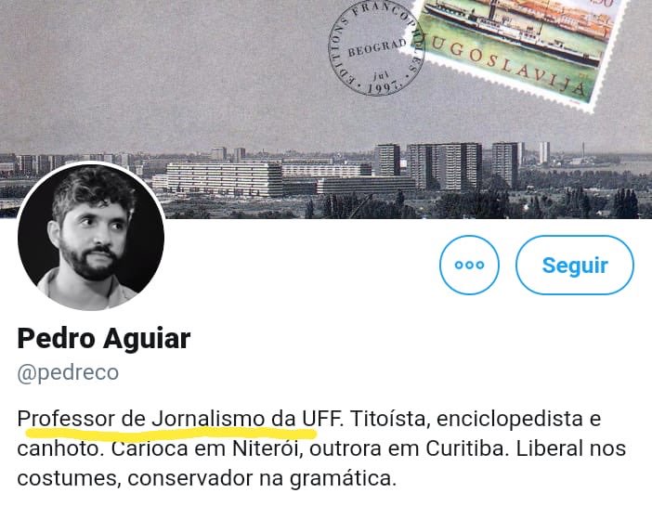The height and width of the screenshot is (506, 652).
Task: Click the word 'Titoísta' in the bio
Action: [389, 419]
